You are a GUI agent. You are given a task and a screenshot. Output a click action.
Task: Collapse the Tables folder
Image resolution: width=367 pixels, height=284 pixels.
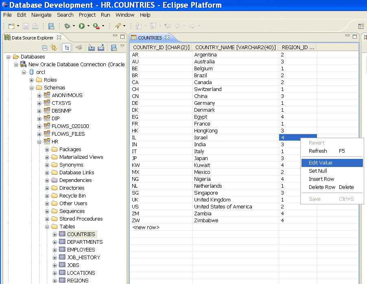(47, 227)
